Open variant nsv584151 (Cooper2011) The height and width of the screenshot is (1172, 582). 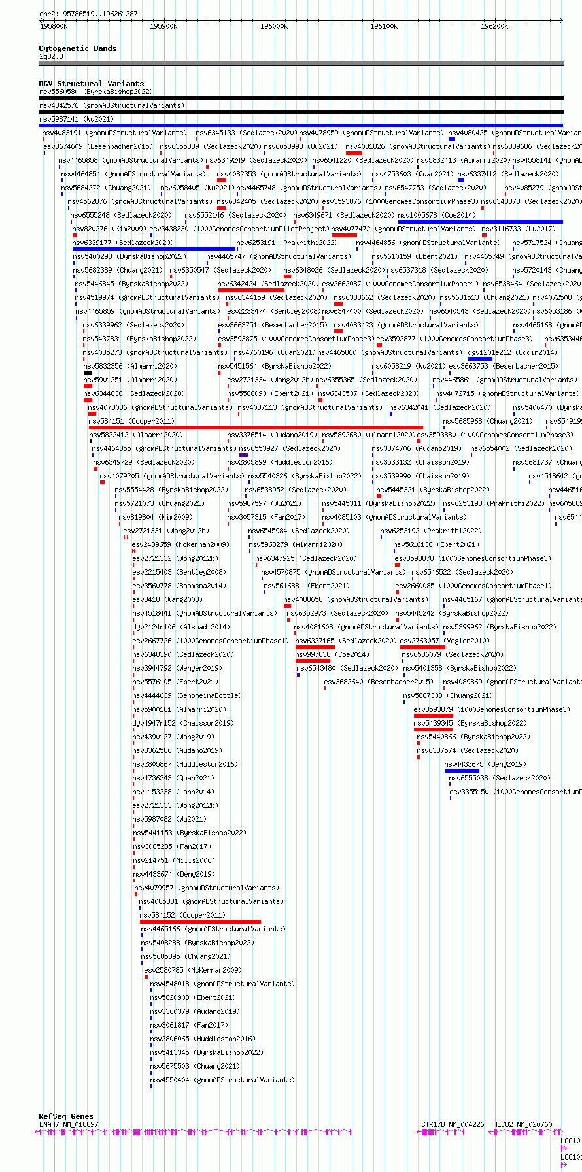(x=132, y=422)
